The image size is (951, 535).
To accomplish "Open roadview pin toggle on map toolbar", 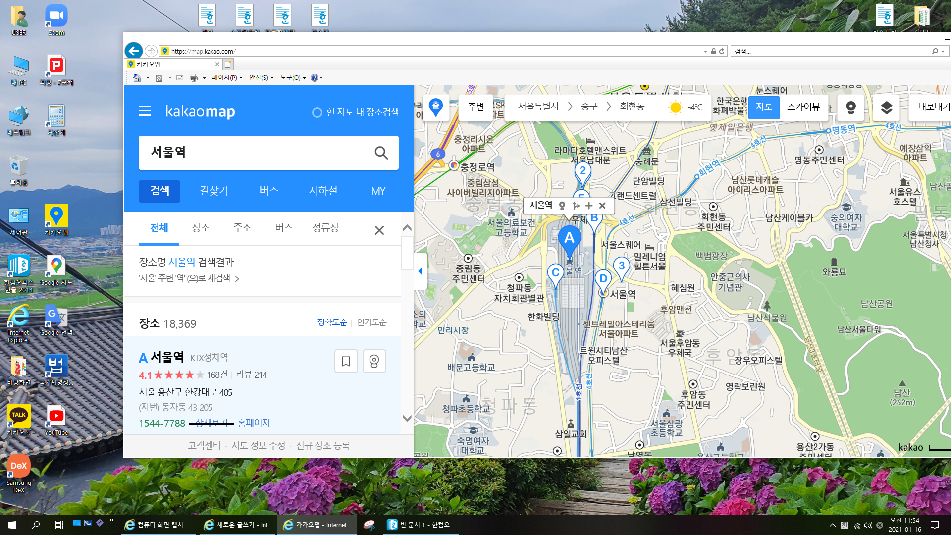I will tap(850, 107).
